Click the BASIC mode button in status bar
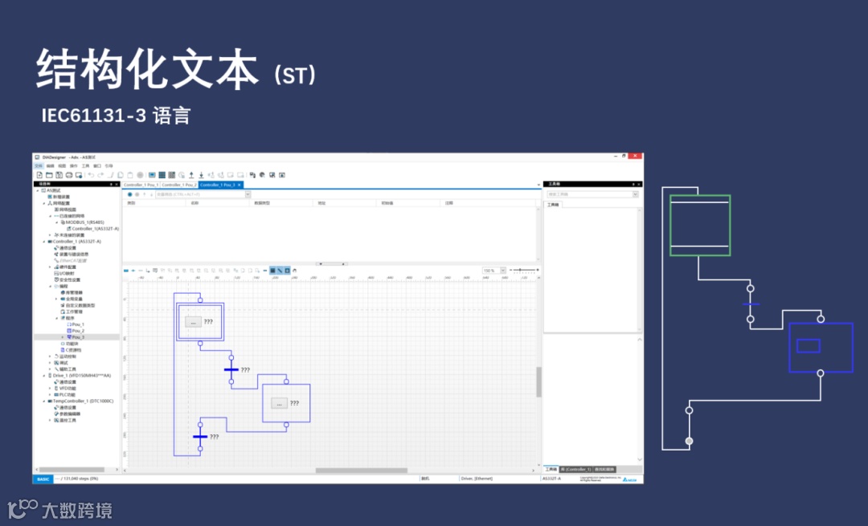Screen dimensions: 868x526 (x=43, y=479)
